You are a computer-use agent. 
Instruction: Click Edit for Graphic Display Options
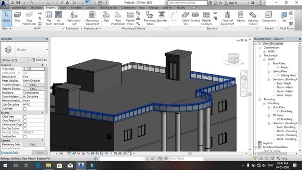(33, 89)
